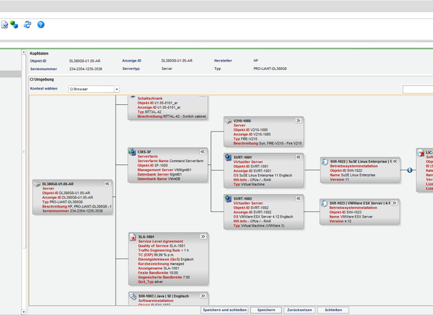This screenshot has width=433, height=315.
Task: Click the left panel scroll down arrow
Action: [x=24, y=312]
